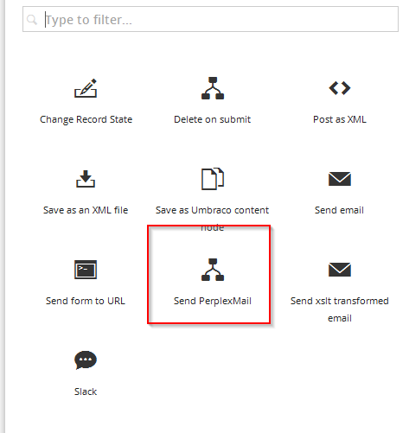Click the Send PerplexMail text label
409x433 pixels.
tap(213, 301)
